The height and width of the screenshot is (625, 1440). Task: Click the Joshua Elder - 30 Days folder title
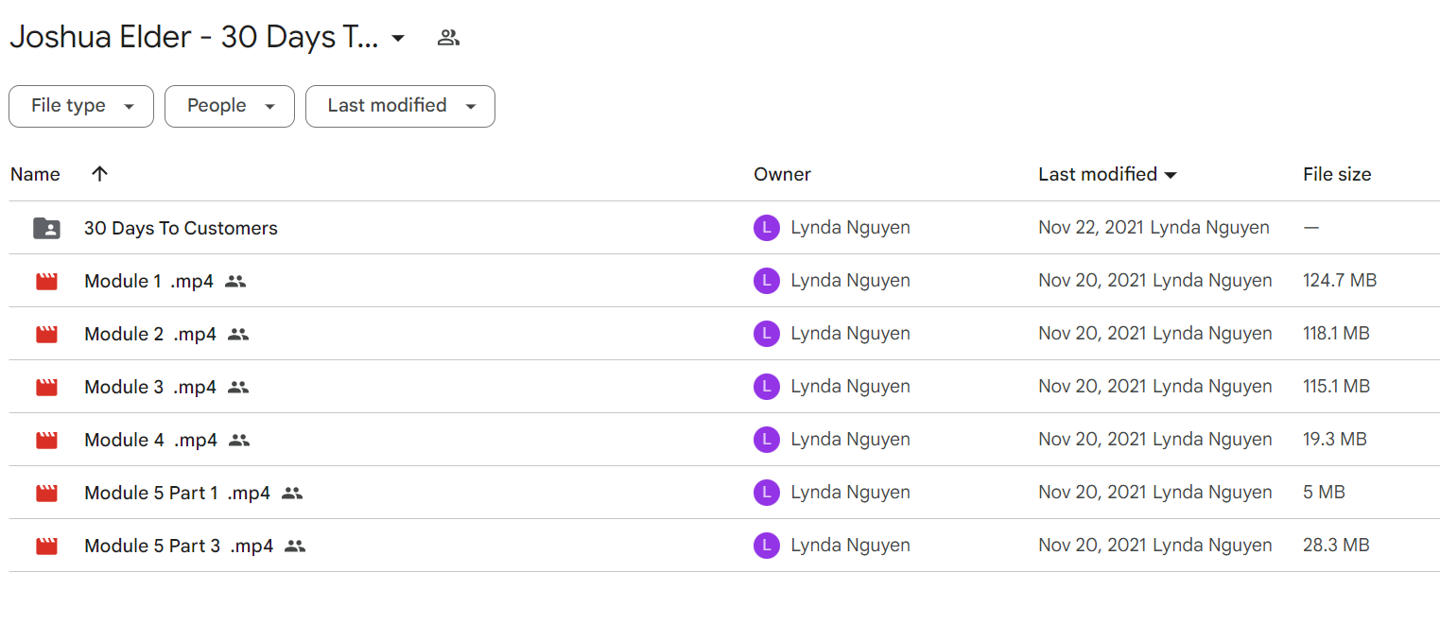click(x=194, y=38)
